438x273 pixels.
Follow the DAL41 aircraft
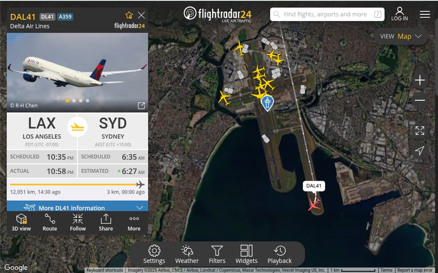tap(78, 222)
